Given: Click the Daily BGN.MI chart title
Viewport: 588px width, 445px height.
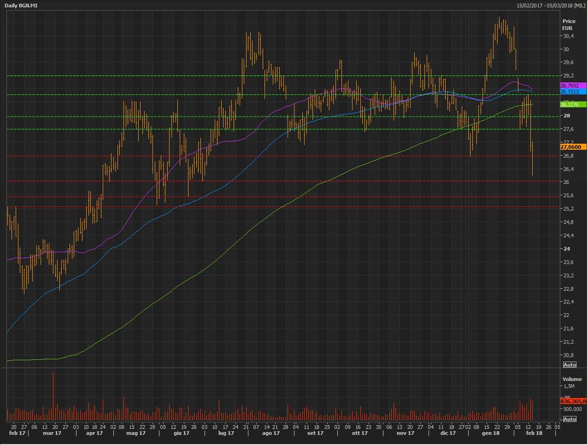Looking at the screenshot, I should click(x=21, y=6).
